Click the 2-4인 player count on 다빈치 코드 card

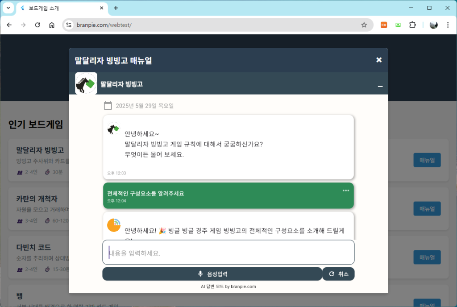pos(27,270)
